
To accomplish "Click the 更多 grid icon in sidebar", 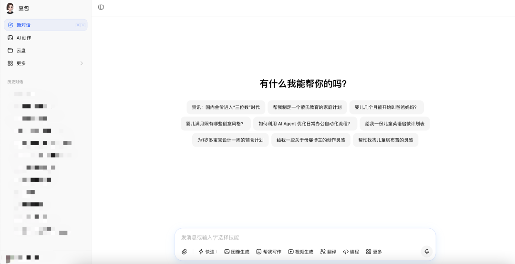I will [x=10, y=63].
